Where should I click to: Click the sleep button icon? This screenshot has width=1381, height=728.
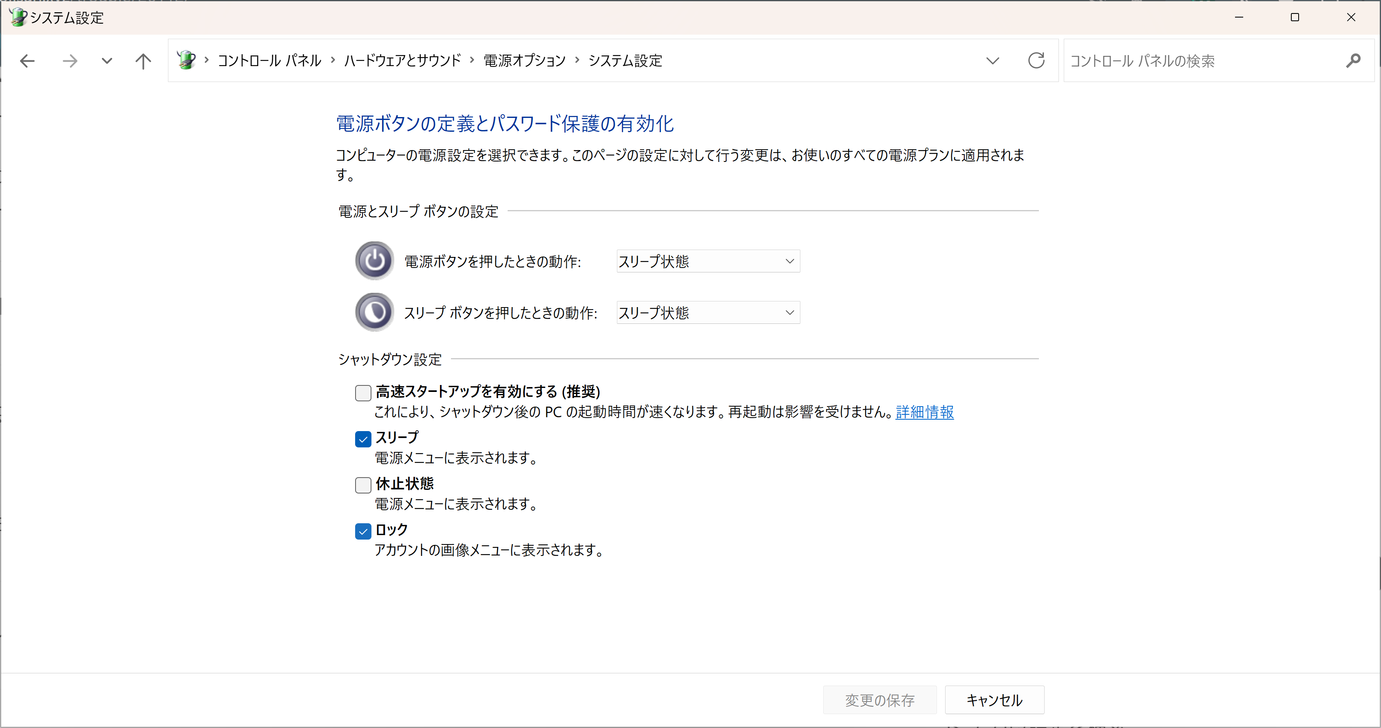tap(373, 312)
